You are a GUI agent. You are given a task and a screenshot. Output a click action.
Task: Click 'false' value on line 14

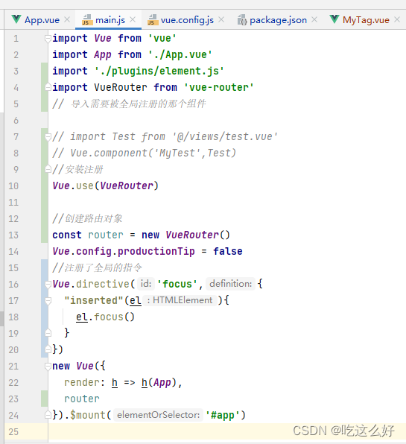click(228, 252)
